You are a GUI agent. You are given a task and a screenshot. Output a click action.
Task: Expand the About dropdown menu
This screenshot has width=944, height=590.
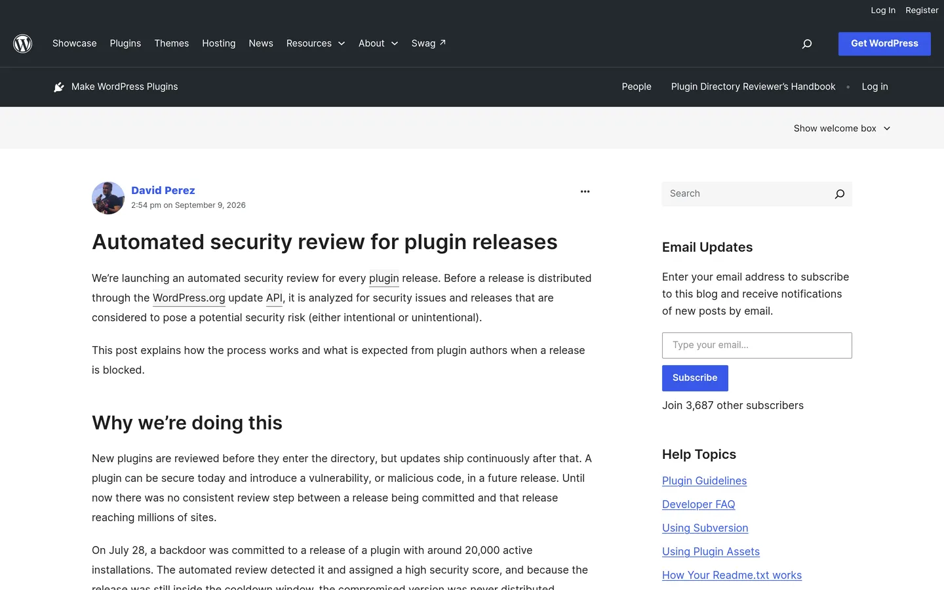(378, 43)
